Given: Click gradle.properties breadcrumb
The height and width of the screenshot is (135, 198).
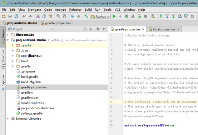Looking at the screenshot, I should [x=56, y=23].
